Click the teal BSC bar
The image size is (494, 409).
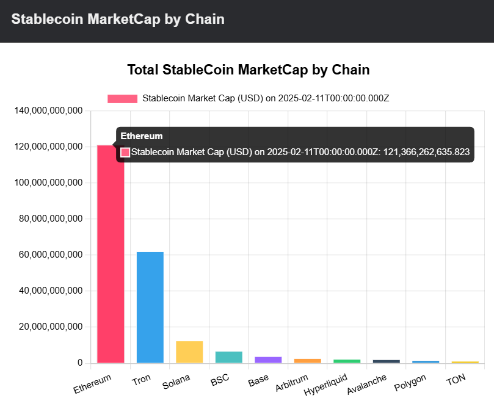(x=228, y=357)
